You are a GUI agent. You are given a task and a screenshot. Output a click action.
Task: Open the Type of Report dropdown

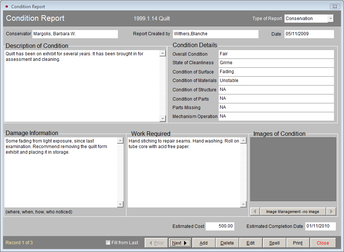pos(330,18)
